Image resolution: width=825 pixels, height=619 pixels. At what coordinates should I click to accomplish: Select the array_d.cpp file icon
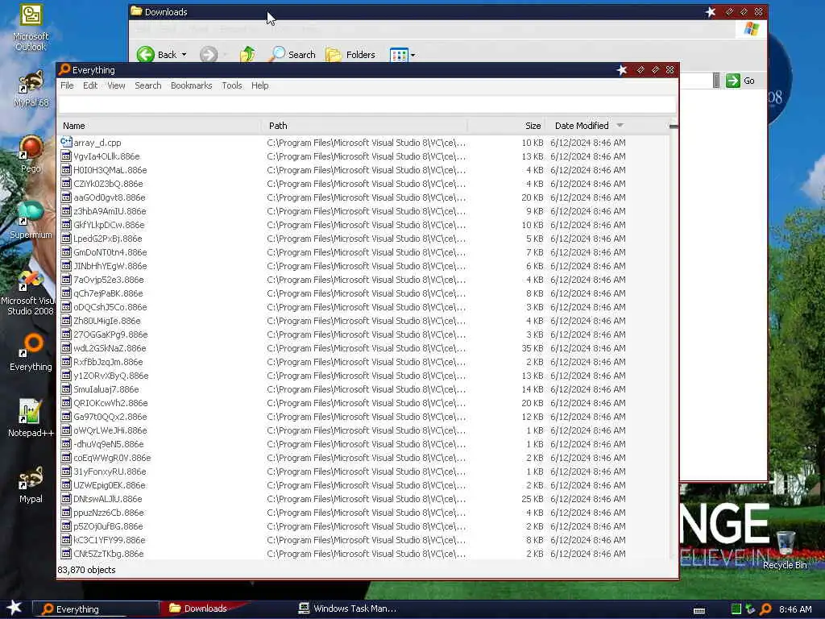(66, 142)
